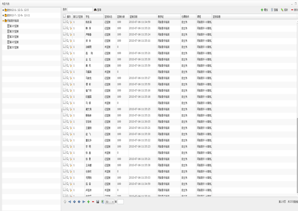Image resolution: width=298 pixels, height=211 pixels.
Task: Check the box for the first row 陈吉涛
Action: click(x=64, y=22)
